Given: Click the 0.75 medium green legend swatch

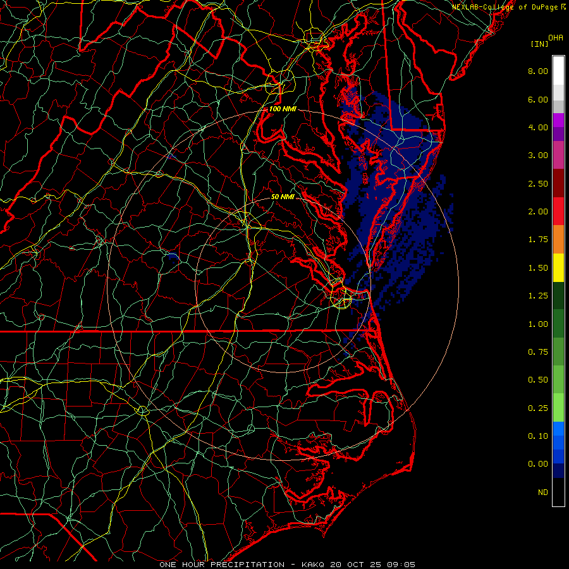Looking at the screenshot, I should (x=558, y=352).
